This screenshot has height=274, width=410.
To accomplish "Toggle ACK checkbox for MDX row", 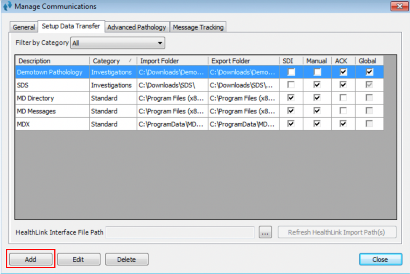I will (343, 124).
